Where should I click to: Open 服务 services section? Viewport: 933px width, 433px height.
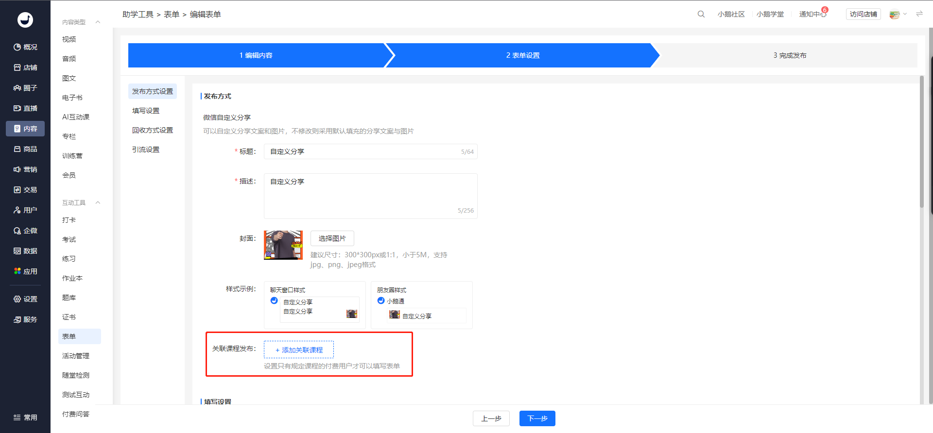[25, 319]
